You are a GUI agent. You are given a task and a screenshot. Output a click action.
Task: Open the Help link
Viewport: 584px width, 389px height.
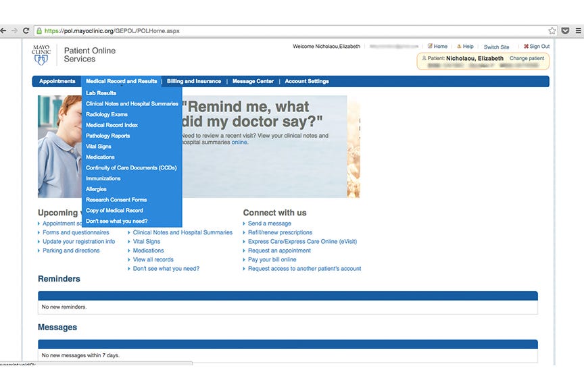[x=465, y=46]
